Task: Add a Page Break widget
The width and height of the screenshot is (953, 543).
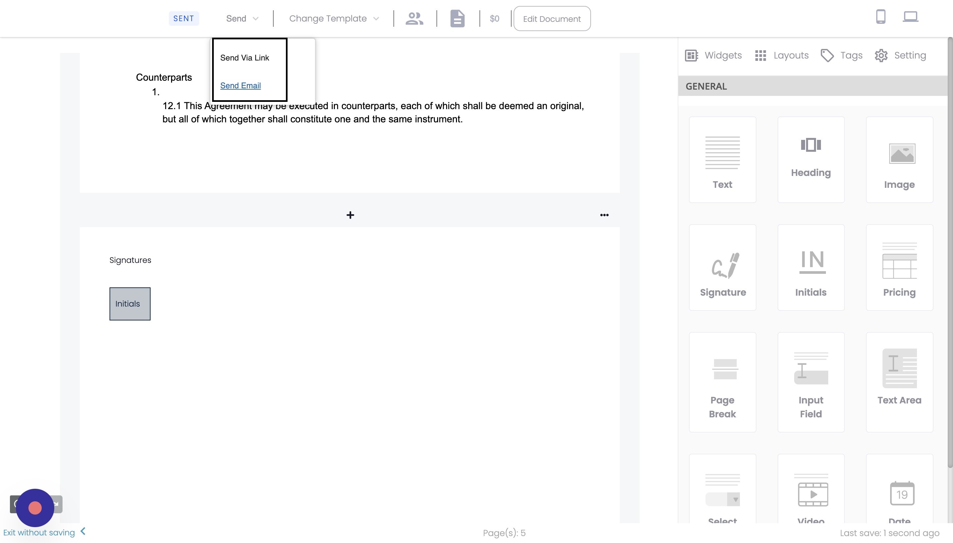Action: (x=722, y=382)
